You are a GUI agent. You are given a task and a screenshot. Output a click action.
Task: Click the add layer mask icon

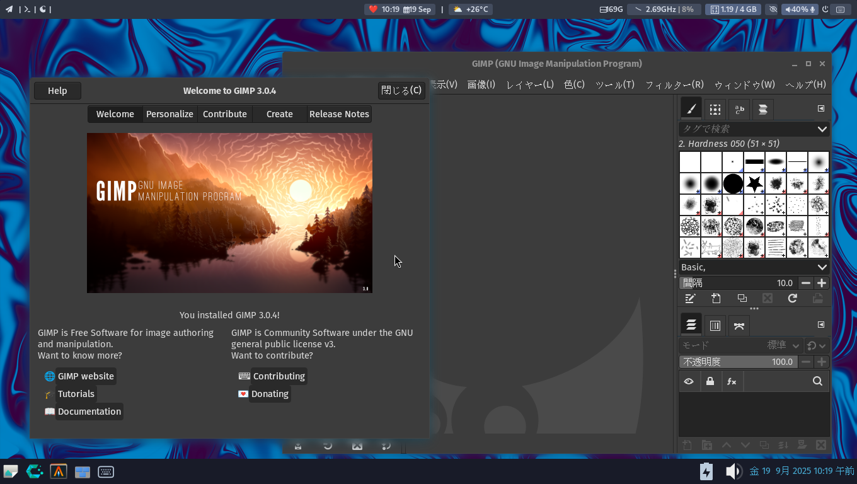[803, 445]
